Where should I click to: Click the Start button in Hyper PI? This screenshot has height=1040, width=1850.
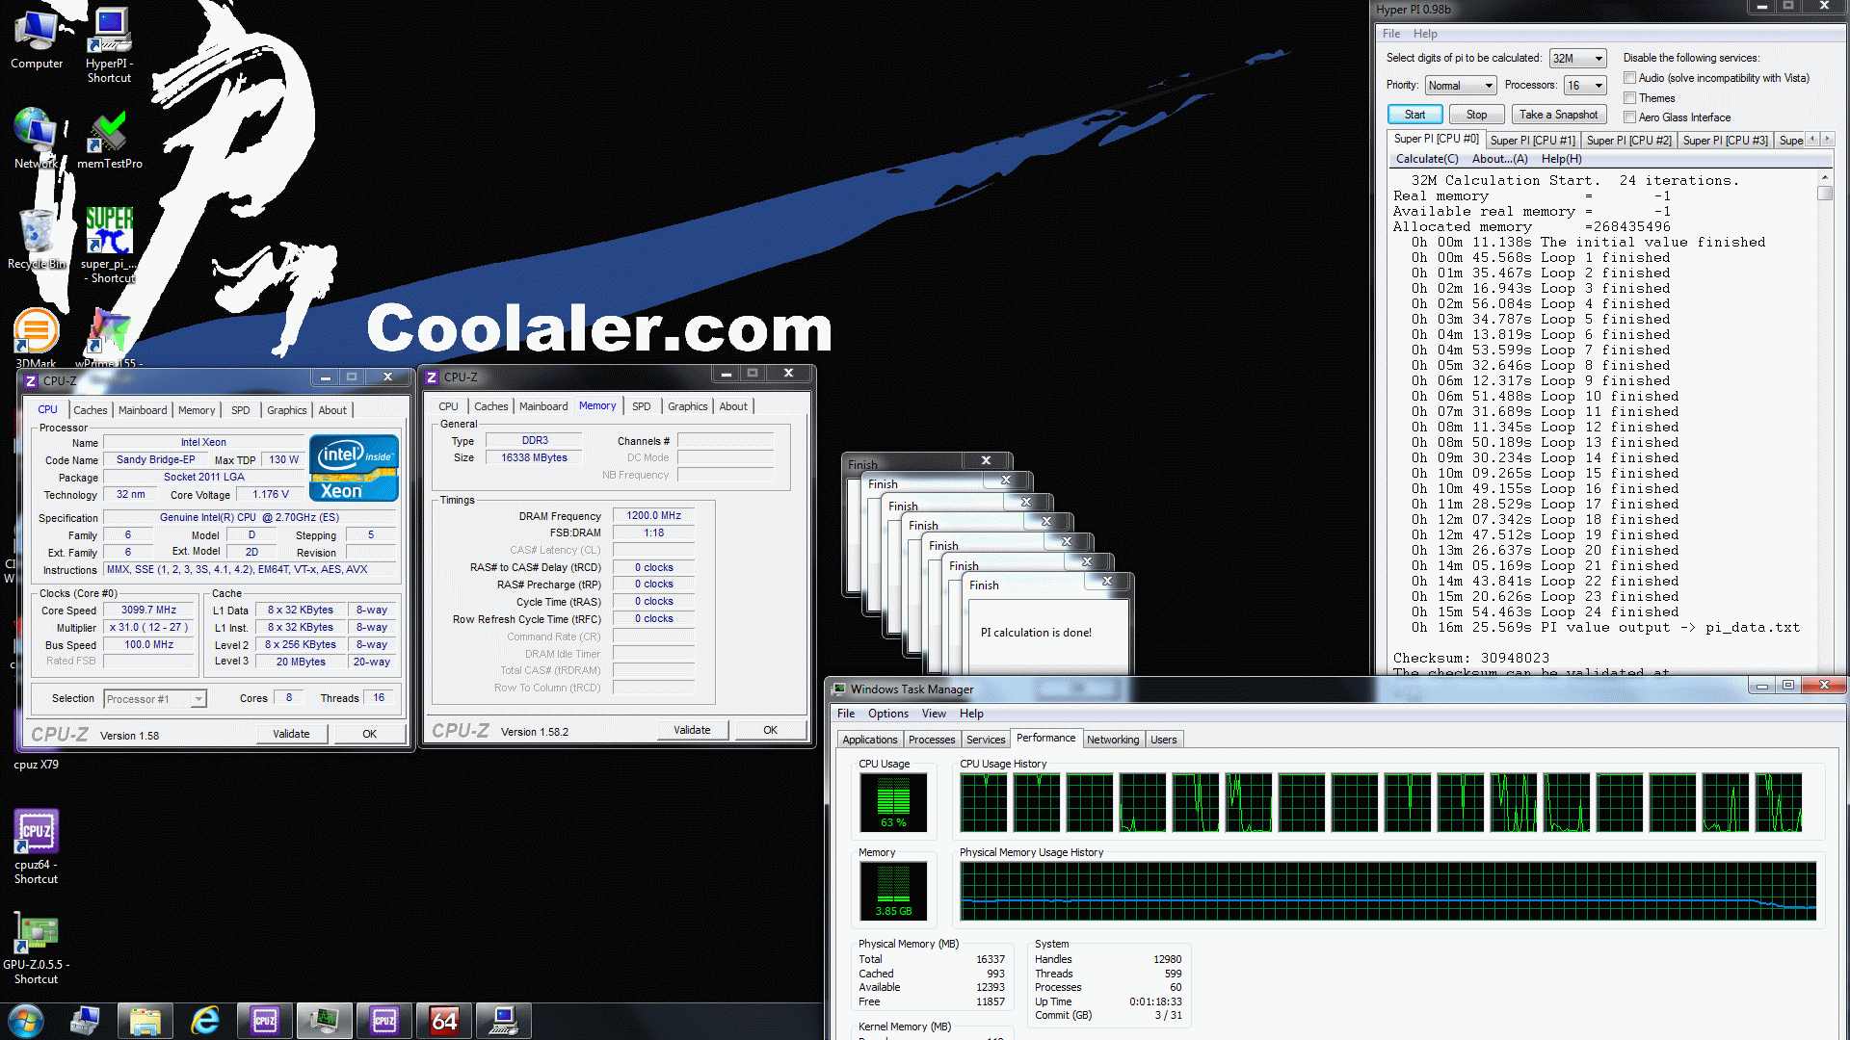(1414, 115)
